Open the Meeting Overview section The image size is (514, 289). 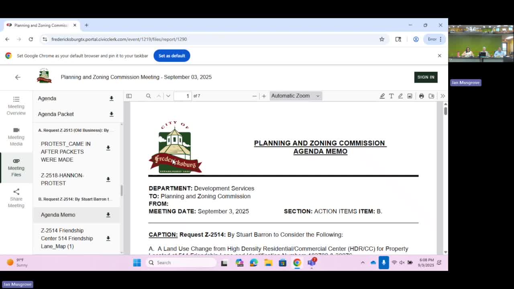(x=16, y=106)
